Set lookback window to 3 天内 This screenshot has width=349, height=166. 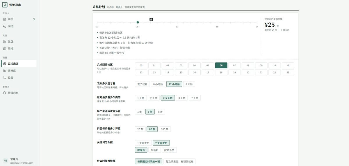pos(182,98)
